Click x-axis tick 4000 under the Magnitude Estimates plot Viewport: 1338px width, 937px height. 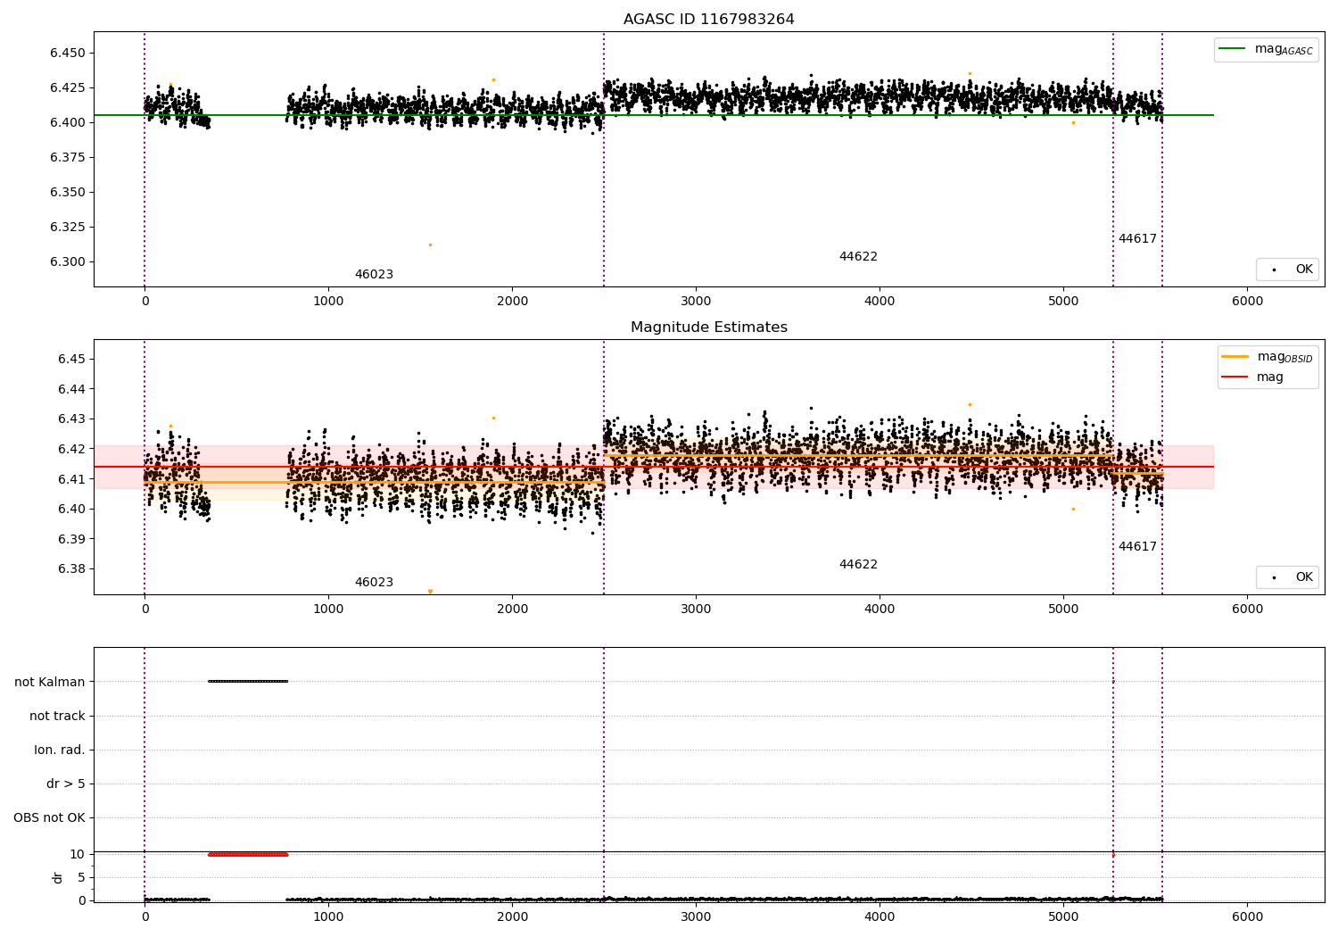point(880,609)
